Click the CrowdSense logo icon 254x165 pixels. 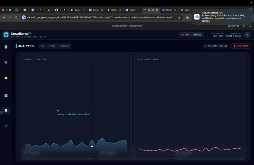coord(6,35)
